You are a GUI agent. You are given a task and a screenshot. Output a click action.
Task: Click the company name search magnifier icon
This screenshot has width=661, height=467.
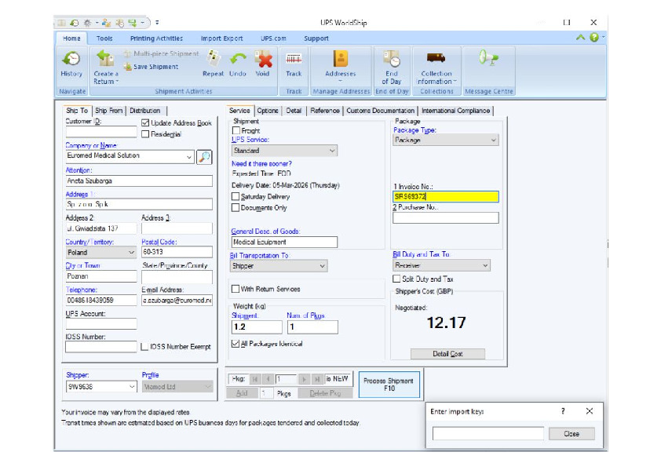click(204, 156)
